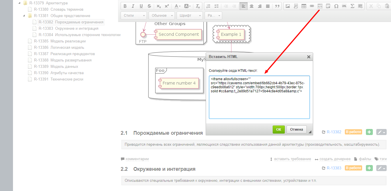This screenshot has height=191, width=391.
Task: Click green plus button for section 2.1
Action: [x=369, y=132]
